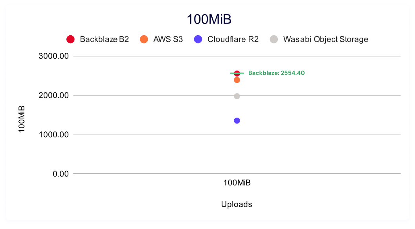Toggle the Backblaze B2 legend label
Viewport: 415px width, 229px height.
point(104,39)
